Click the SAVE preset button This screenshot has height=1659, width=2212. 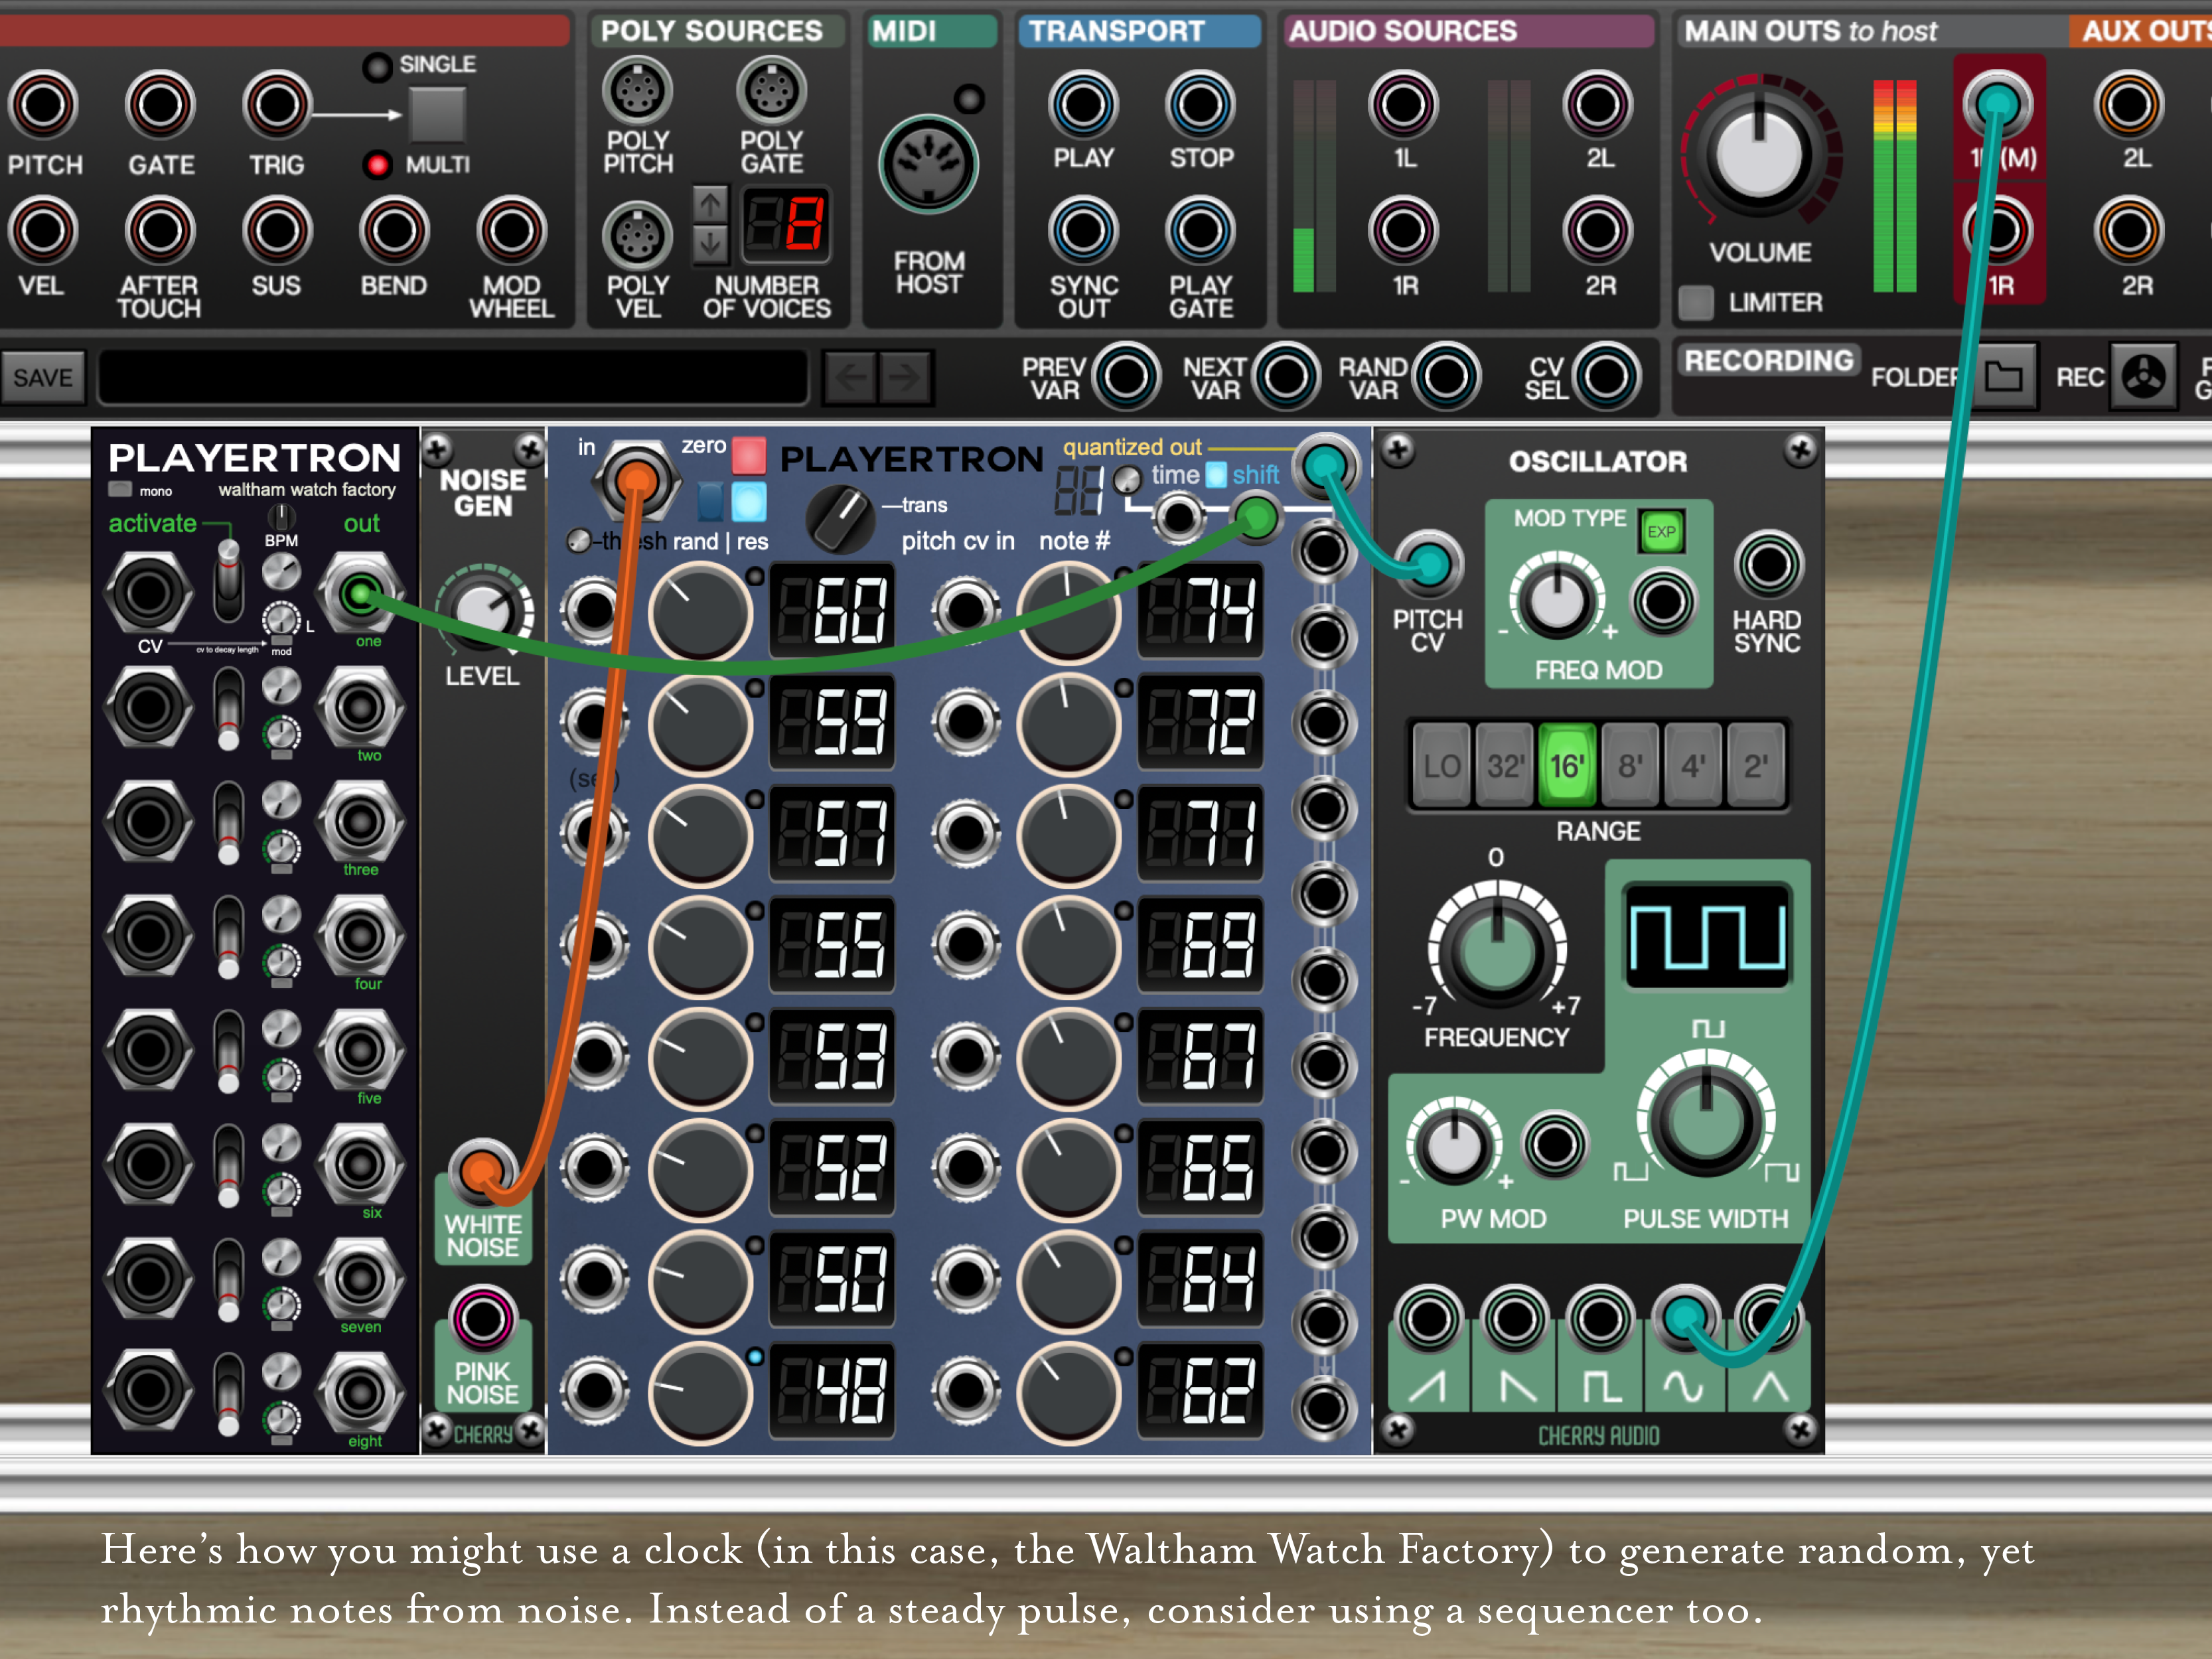[43, 378]
